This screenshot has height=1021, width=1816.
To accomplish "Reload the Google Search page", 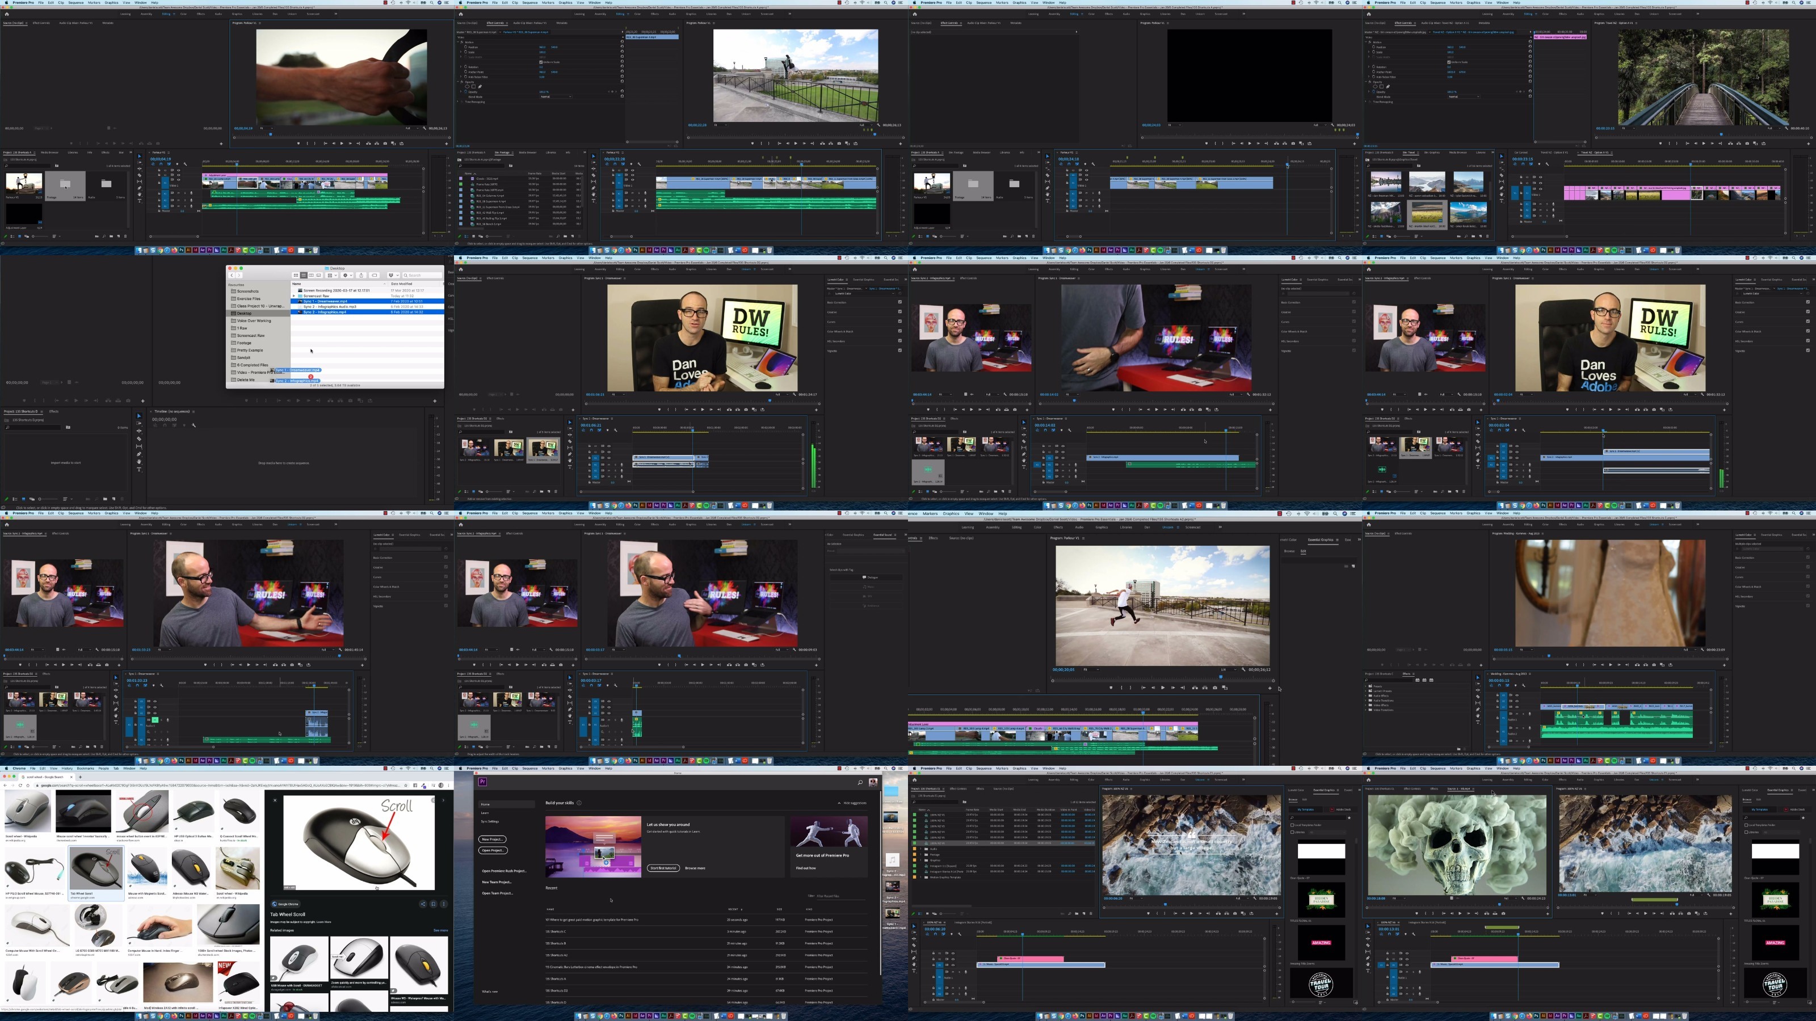I will pos(20,785).
